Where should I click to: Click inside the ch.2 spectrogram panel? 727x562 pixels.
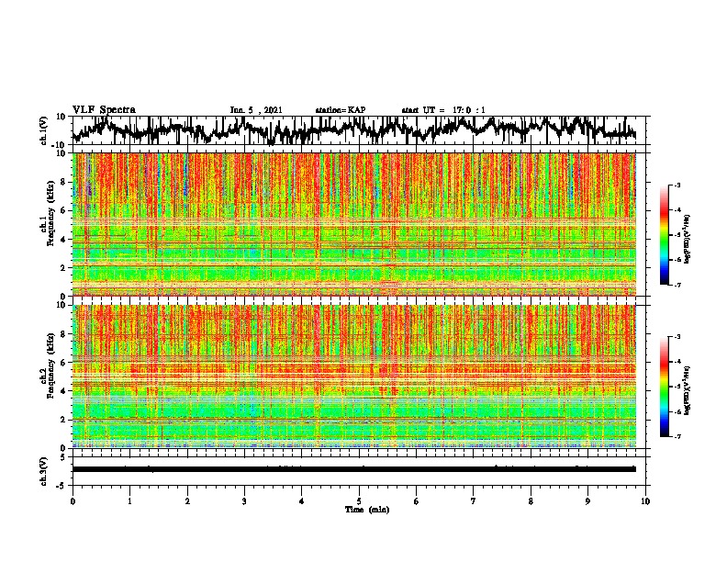354,377
